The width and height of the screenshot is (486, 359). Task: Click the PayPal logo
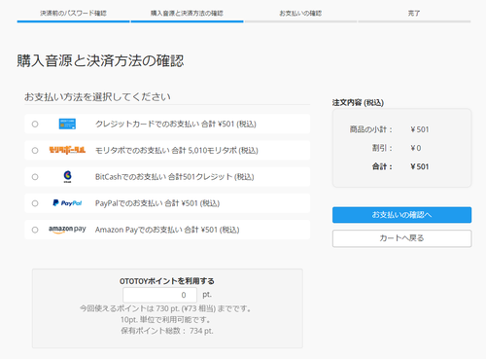[x=67, y=203]
